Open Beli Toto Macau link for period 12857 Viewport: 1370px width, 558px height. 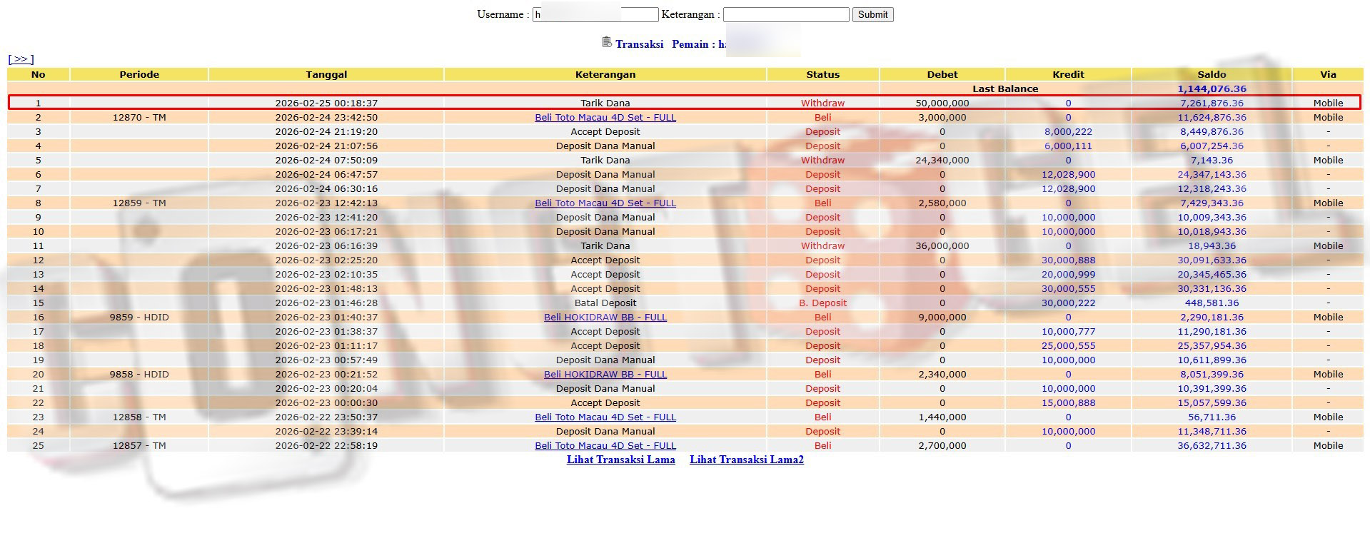(x=605, y=445)
